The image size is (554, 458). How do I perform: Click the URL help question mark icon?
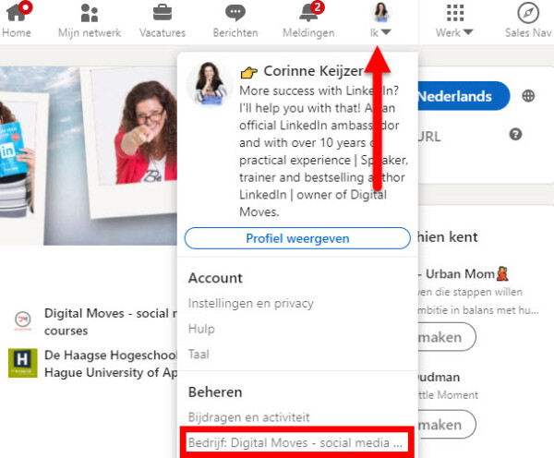point(515,135)
